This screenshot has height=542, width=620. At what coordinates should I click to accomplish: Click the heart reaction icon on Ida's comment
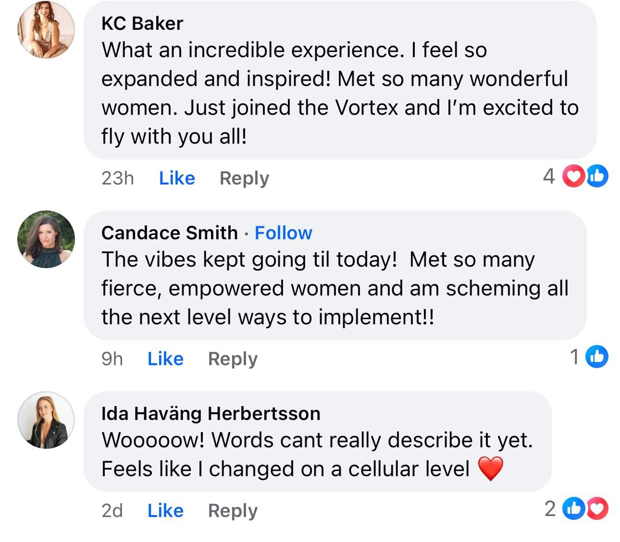pyautogui.click(x=597, y=508)
